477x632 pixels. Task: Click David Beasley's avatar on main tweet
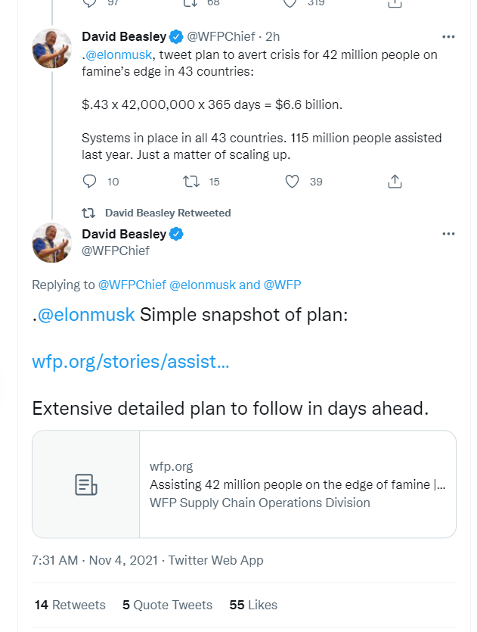pos(51,242)
